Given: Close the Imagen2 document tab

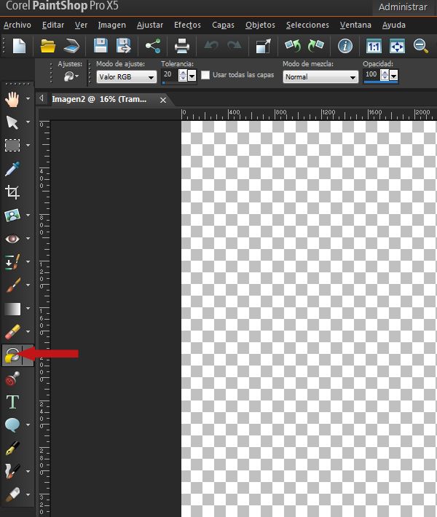Looking at the screenshot, I should point(163,100).
